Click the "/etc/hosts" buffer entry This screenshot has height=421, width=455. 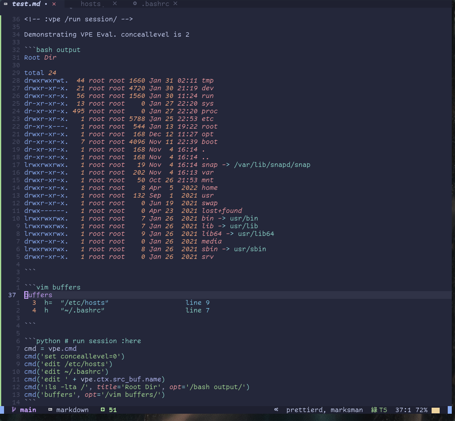click(84, 302)
